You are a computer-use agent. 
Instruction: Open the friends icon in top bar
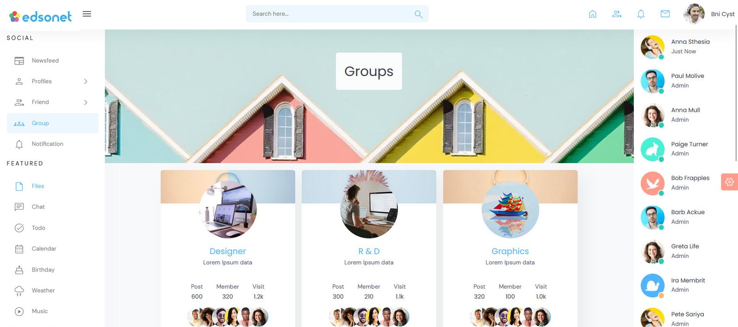pyautogui.click(x=617, y=14)
